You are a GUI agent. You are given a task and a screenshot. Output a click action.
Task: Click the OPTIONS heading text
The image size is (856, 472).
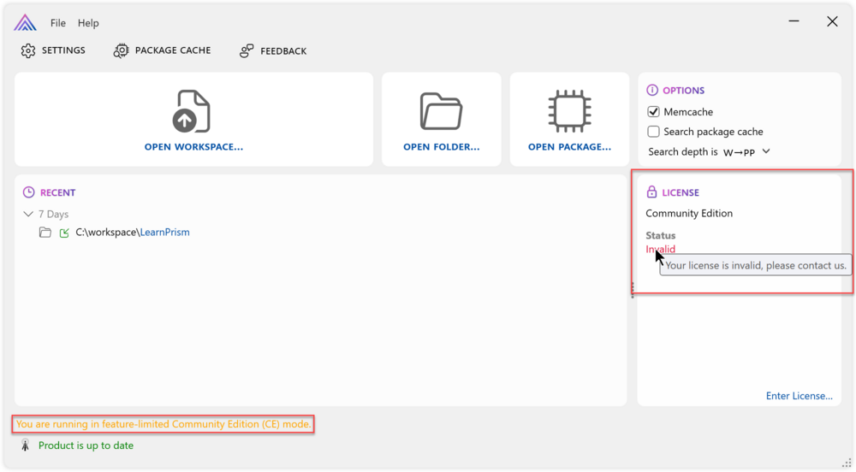683,91
